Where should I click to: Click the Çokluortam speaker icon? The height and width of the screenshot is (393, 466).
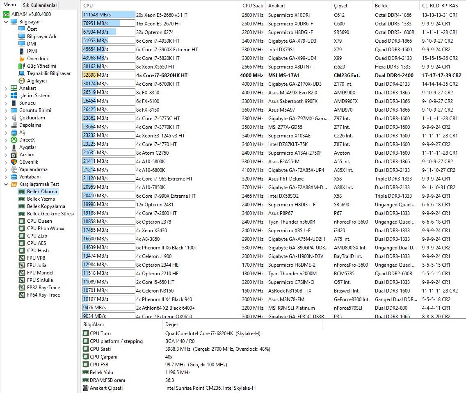[x=14, y=118]
